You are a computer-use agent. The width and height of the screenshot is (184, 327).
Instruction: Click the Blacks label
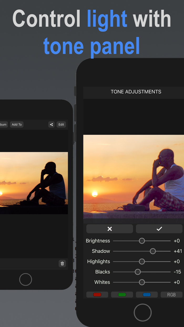tap(103, 272)
